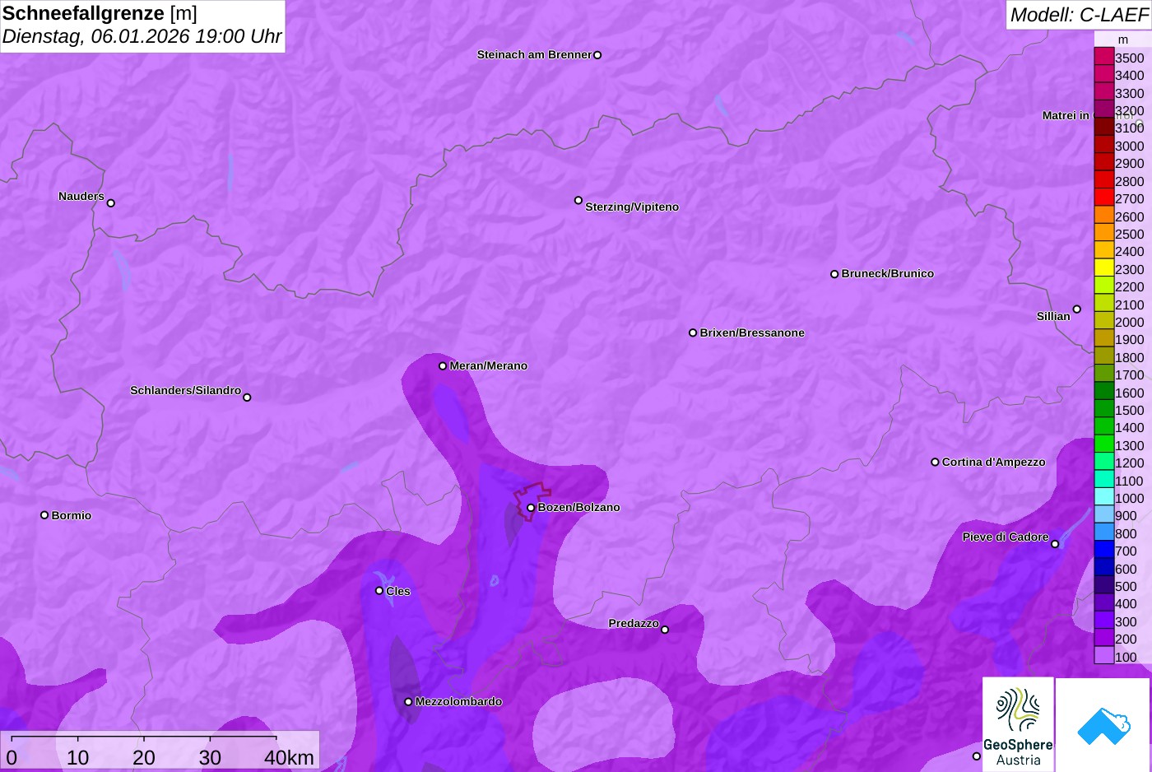Select the blue 700 m legend swatch

coord(1103,550)
